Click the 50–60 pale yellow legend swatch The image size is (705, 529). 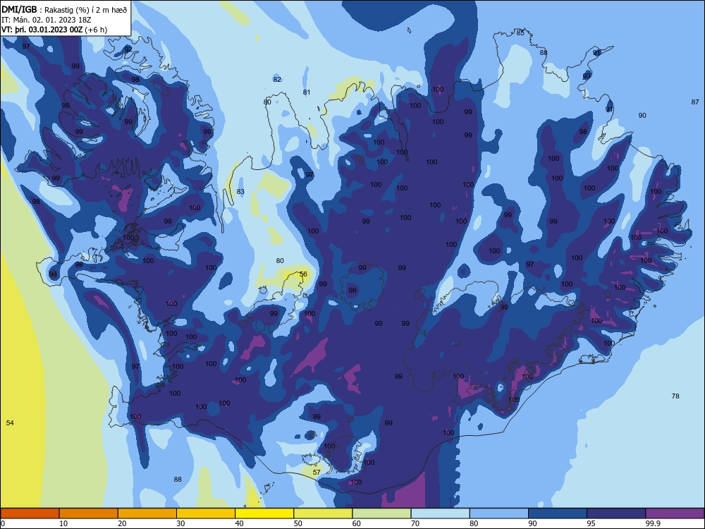click(323, 513)
